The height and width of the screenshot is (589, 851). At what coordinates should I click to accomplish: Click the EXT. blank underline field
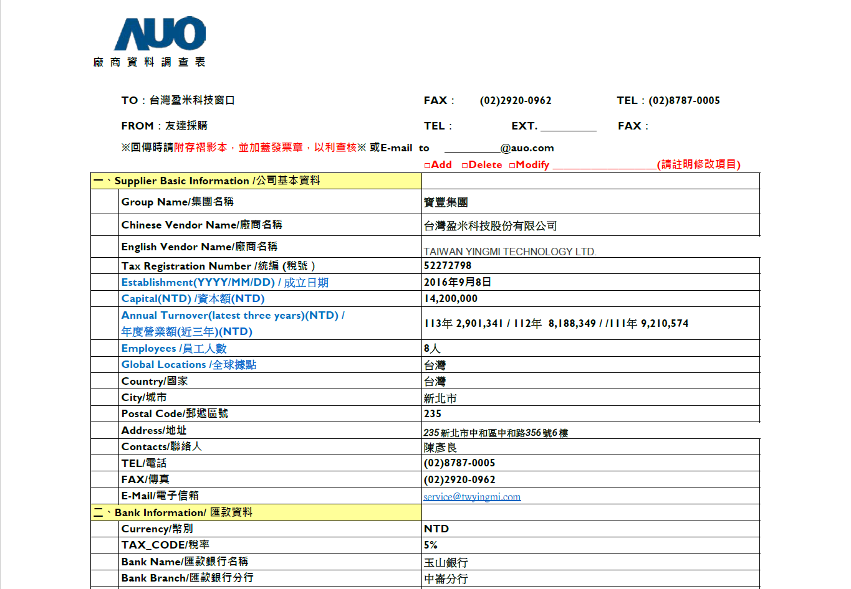pos(568,126)
